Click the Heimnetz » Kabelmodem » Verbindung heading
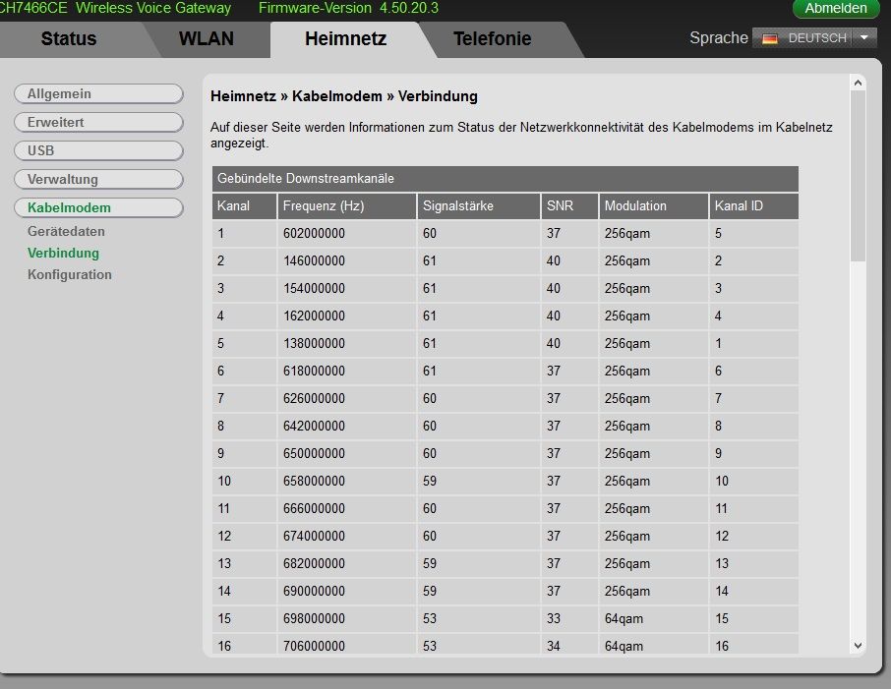The height and width of the screenshot is (689, 891). 344,96
